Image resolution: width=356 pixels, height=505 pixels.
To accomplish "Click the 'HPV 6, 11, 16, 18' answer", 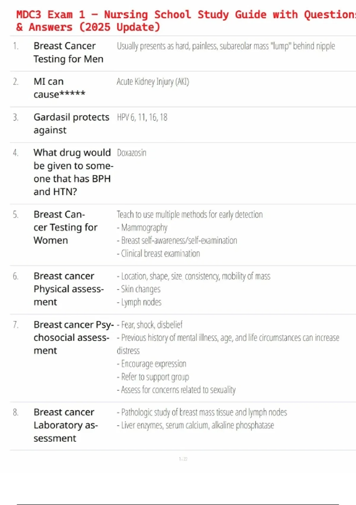I will [142, 117].
